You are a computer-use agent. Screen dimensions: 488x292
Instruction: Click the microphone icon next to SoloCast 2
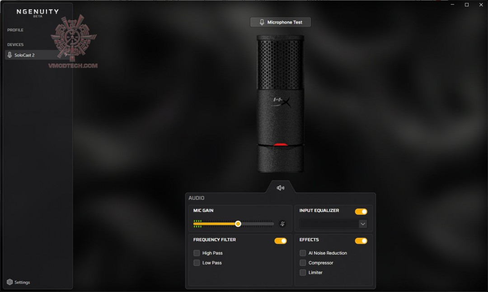9,55
